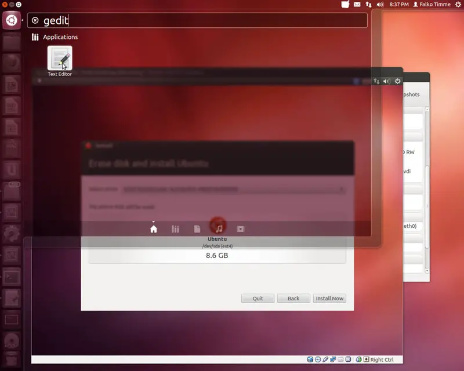Expand the blurred drive dropdown in installer
Viewport: 464px width, 371px height.
(234, 189)
